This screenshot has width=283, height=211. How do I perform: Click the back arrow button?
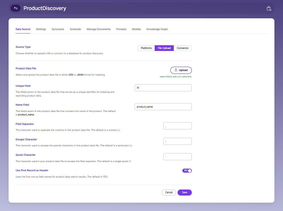pos(15,8)
